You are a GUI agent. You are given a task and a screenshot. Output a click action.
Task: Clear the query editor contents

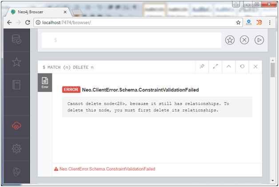[x=244, y=40]
